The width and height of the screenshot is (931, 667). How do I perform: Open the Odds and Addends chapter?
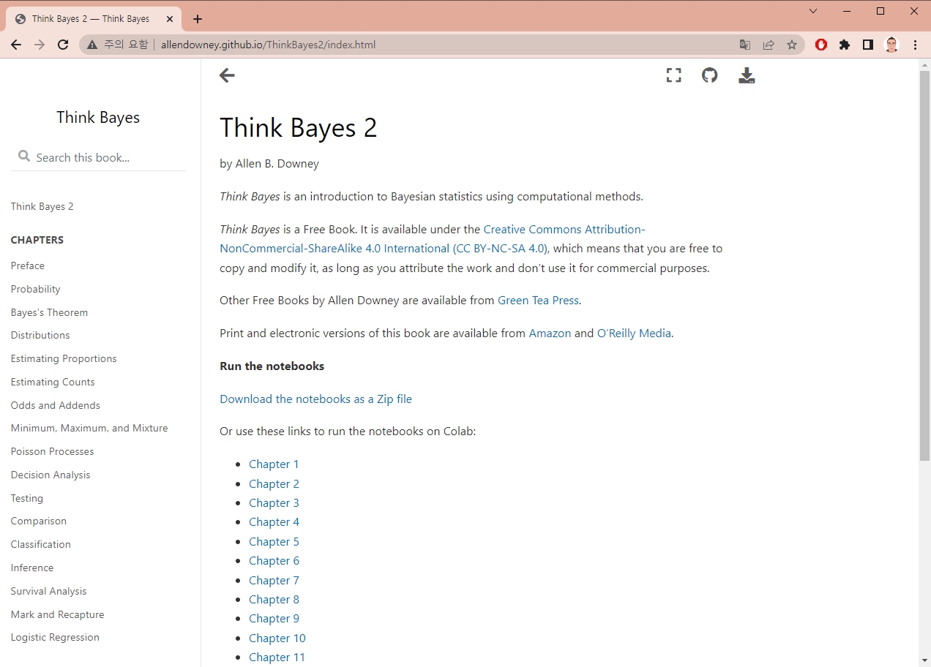(x=56, y=405)
